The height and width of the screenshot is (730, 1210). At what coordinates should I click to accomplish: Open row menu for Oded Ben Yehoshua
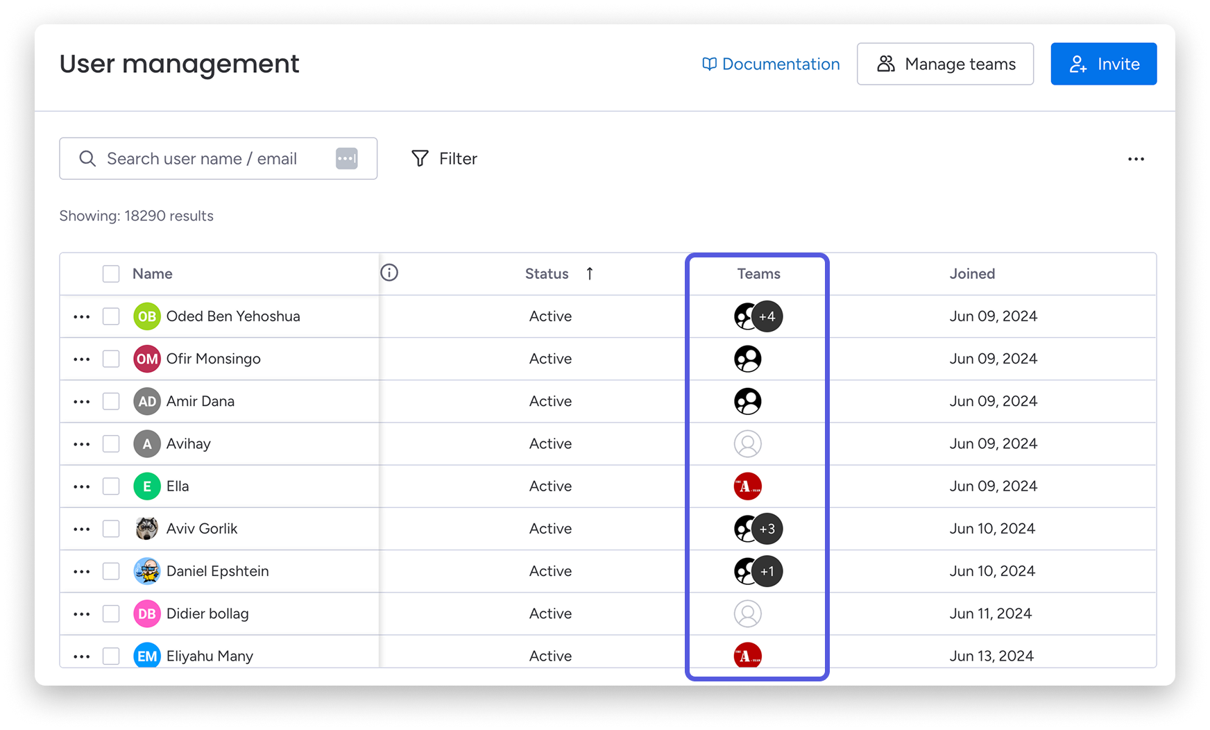pos(82,317)
